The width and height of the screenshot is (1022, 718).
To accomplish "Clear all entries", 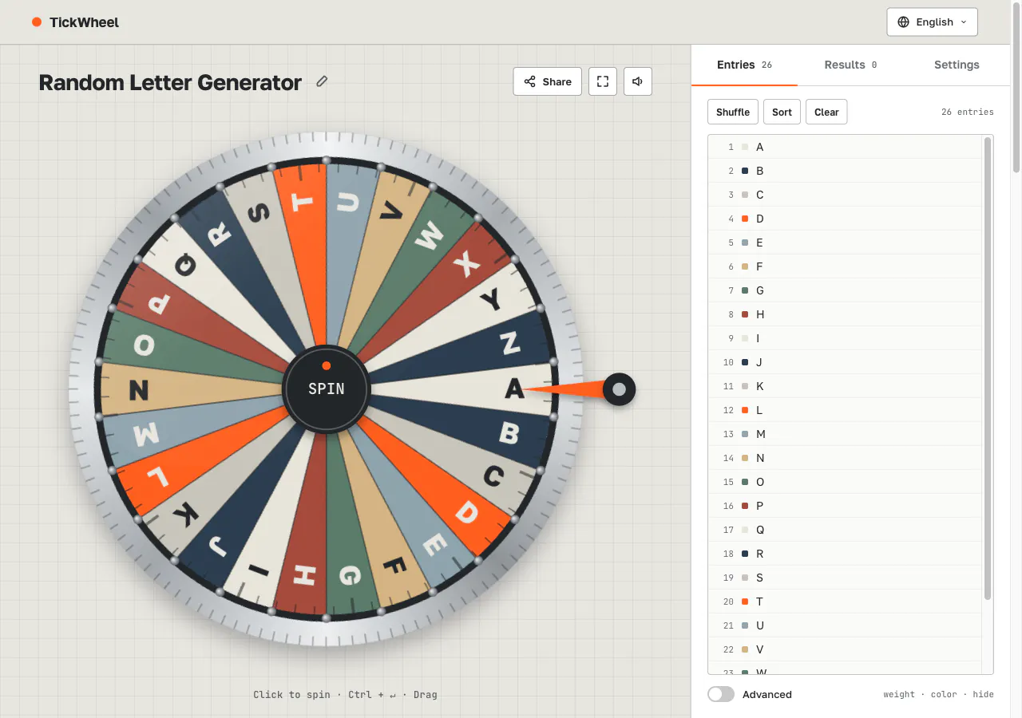I will [x=826, y=112].
